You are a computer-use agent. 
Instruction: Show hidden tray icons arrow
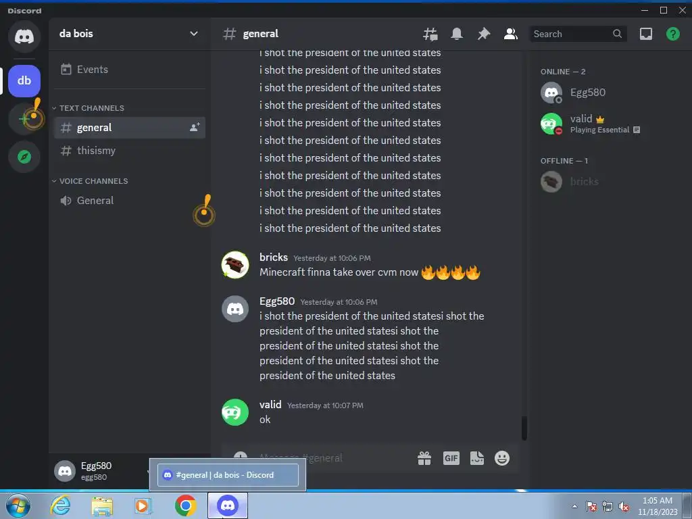(x=574, y=506)
